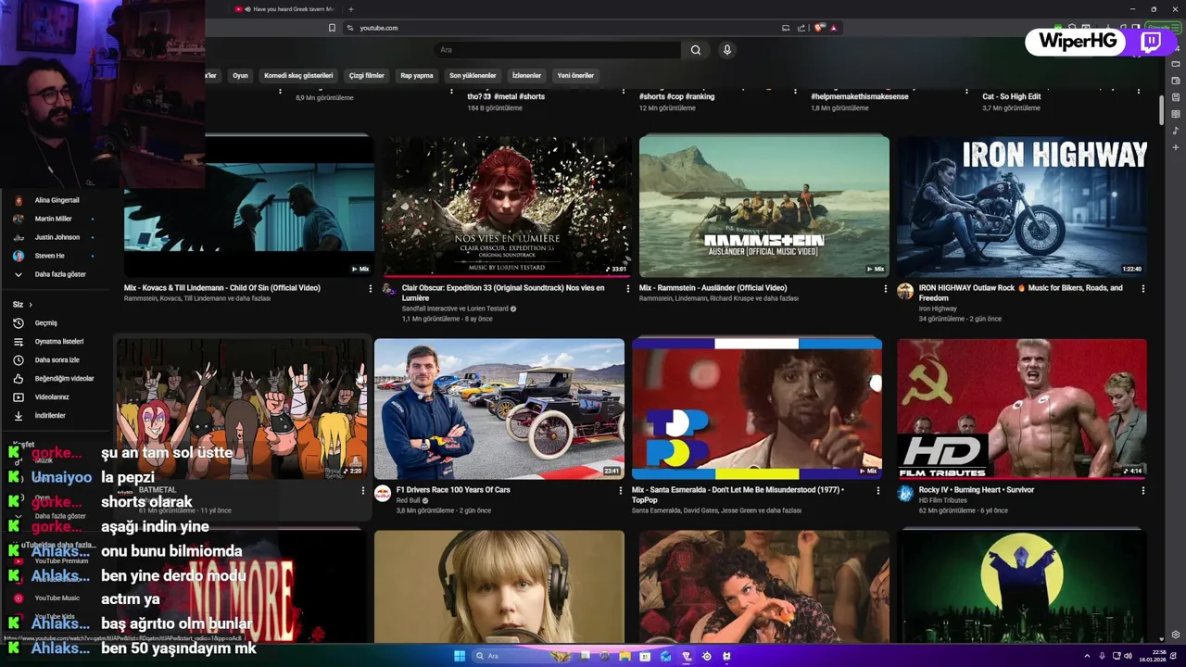This screenshot has width=1186, height=667.
Task: Show hidden tray icons chevron in taskbar
Action: (1088, 656)
